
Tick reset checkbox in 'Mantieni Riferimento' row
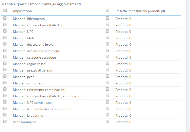107,18
